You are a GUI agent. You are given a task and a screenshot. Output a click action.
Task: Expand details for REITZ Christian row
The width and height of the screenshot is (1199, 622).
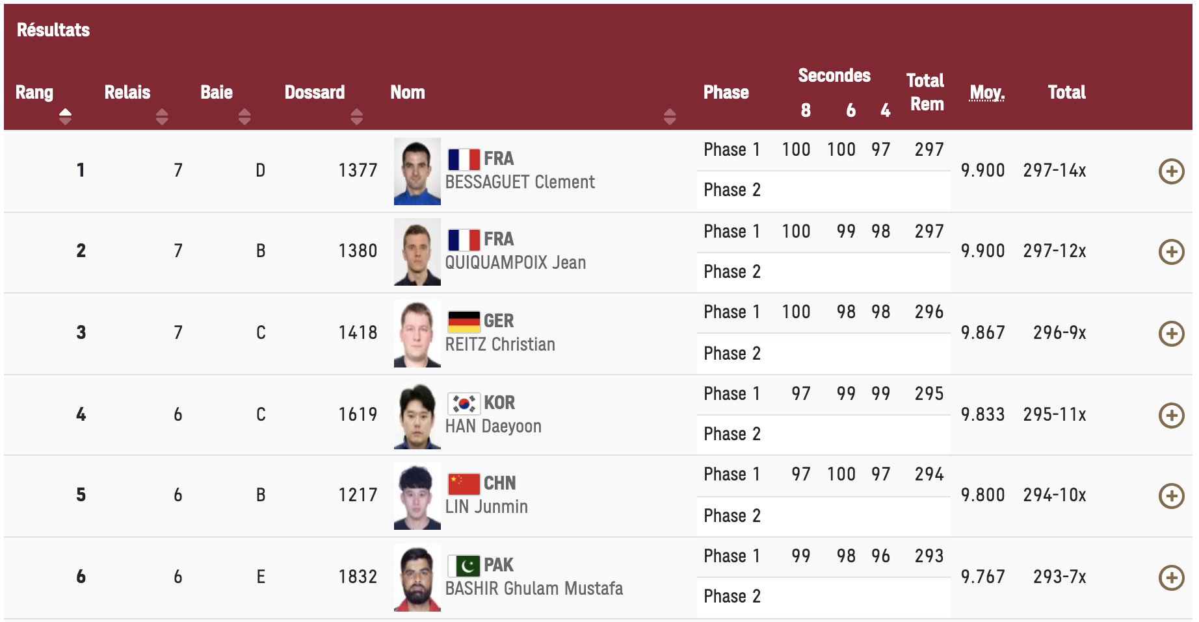[1171, 334]
